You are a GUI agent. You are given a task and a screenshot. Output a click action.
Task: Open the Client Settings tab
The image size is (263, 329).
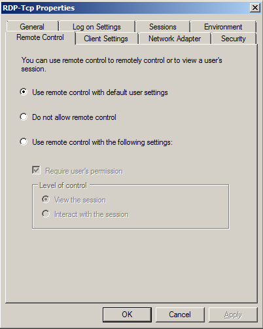point(106,39)
